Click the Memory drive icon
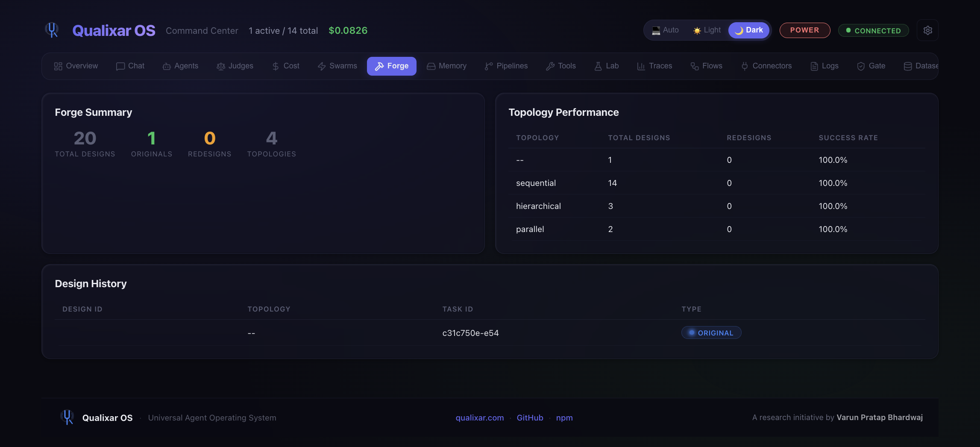Image resolution: width=980 pixels, height=447 pixels. (x=431, y=66)
